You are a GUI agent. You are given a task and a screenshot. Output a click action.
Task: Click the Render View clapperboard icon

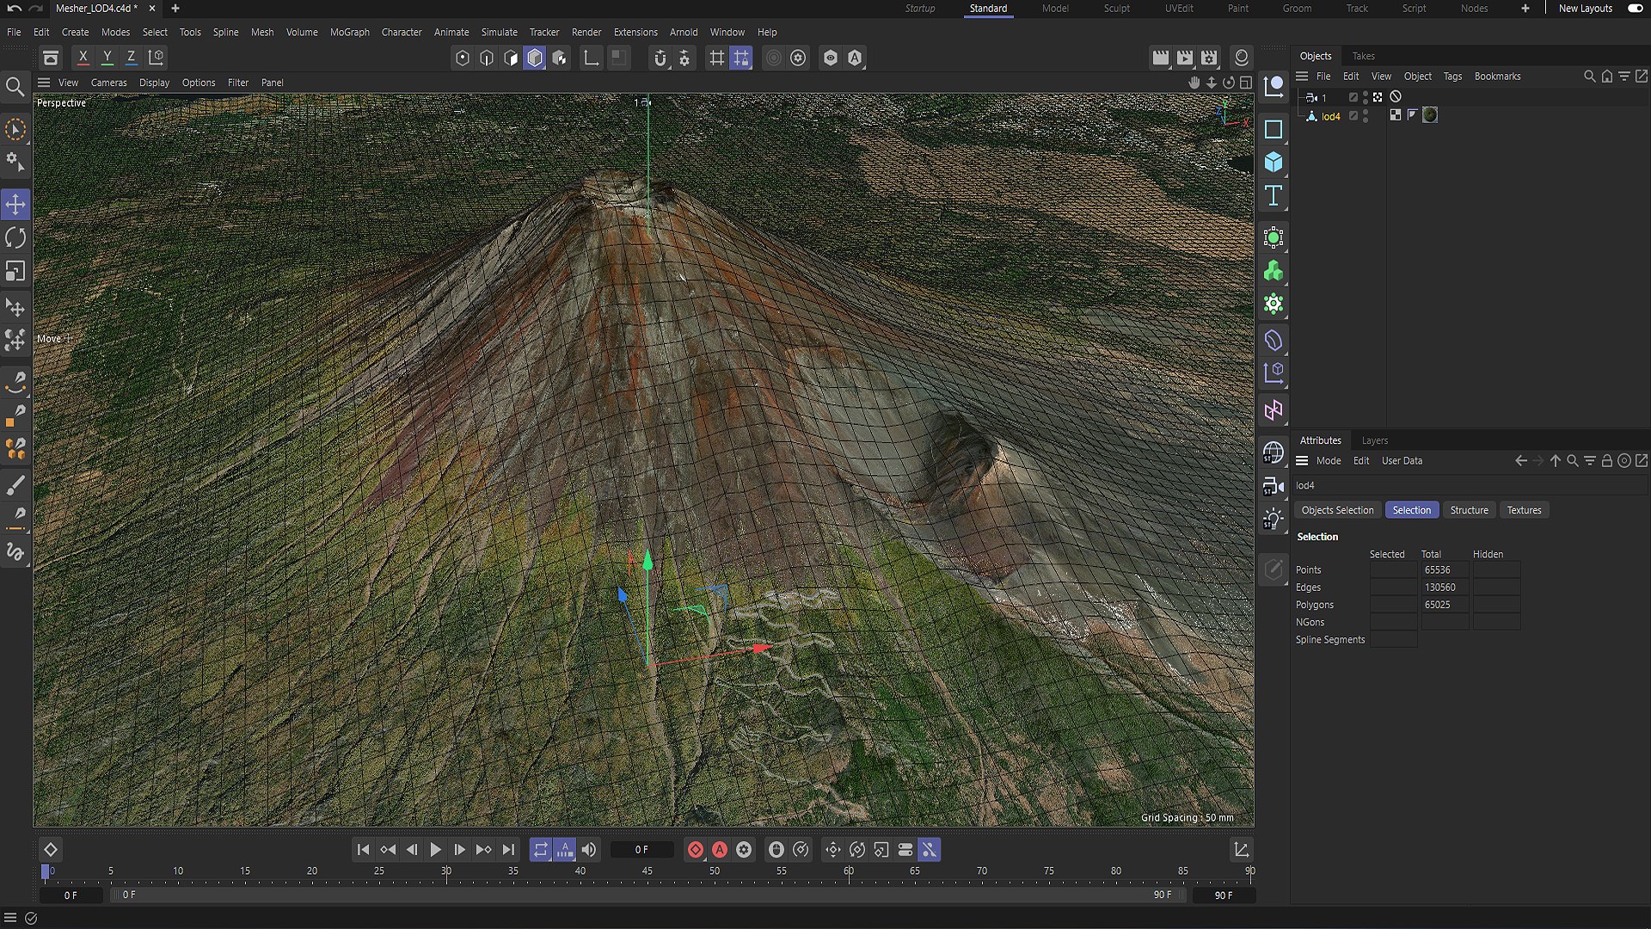click(x=1161, y=58)
